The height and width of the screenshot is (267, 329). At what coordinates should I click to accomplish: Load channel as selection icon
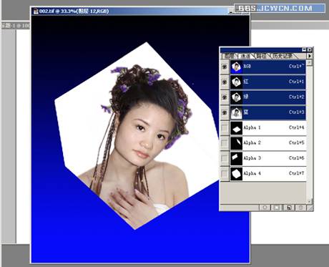pyautogui.click(x=265, y=208)
